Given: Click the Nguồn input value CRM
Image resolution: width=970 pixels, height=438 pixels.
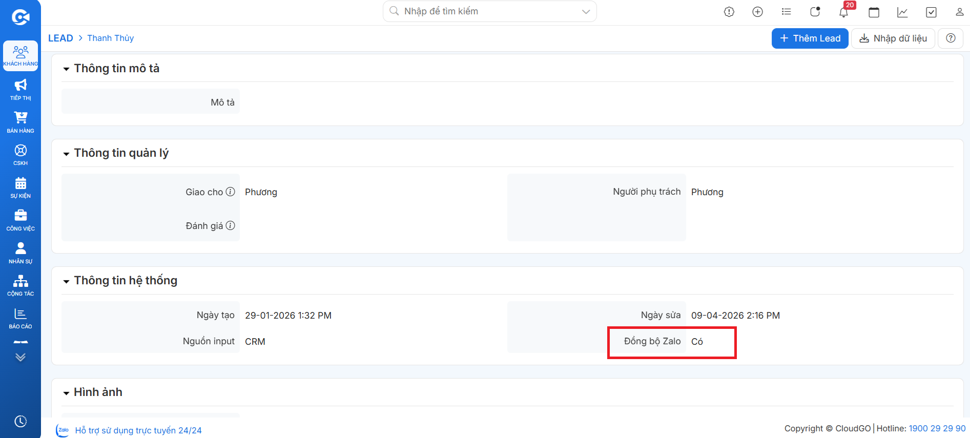Looking at the screenshot, I should point(255,342).
